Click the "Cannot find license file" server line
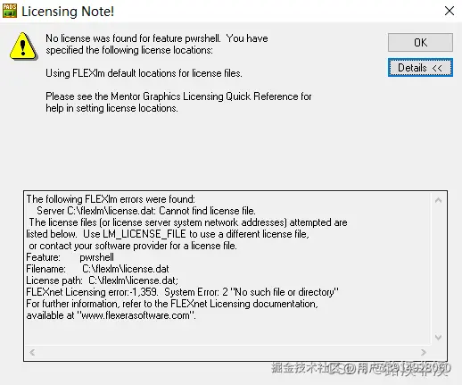Viewport: 462px width, 385px height. pyautogui.click(x=146, y=211)
